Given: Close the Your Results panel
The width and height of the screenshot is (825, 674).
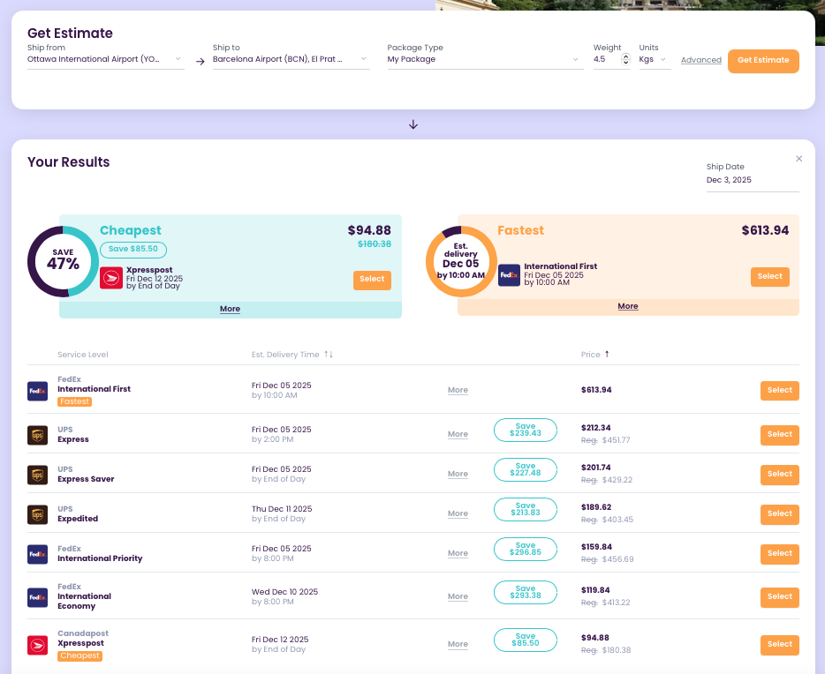Looking at the screenshot, I should [799, 159].
